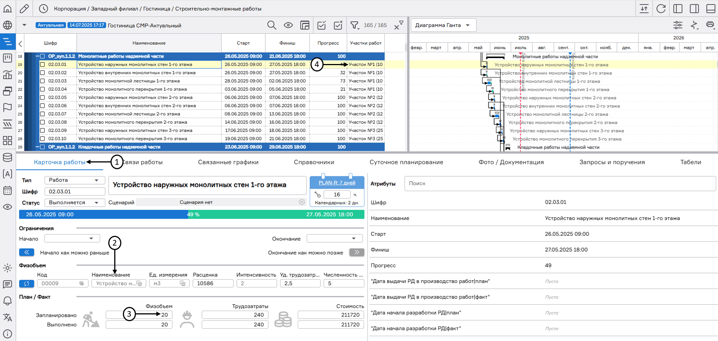Viewport: 718px width, 341px height.
Task: Tick the checkbox for task 02.03.05
Action: [42, 97]
